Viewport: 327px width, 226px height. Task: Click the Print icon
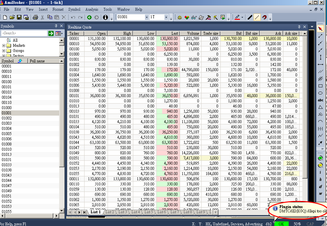(35, 17)
